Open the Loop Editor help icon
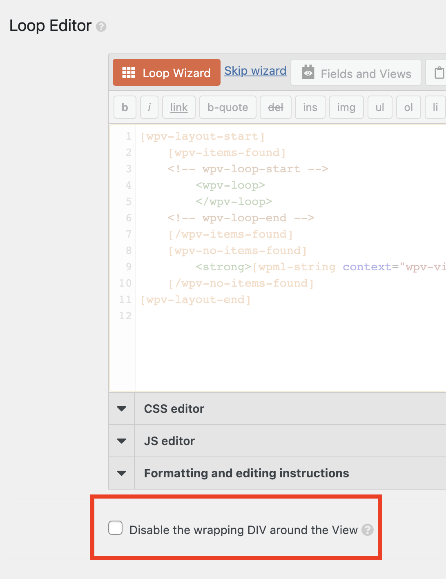Image resolution: width=446 pixels, height=579 pixels. pyautogui.click(x=101, y=27)
